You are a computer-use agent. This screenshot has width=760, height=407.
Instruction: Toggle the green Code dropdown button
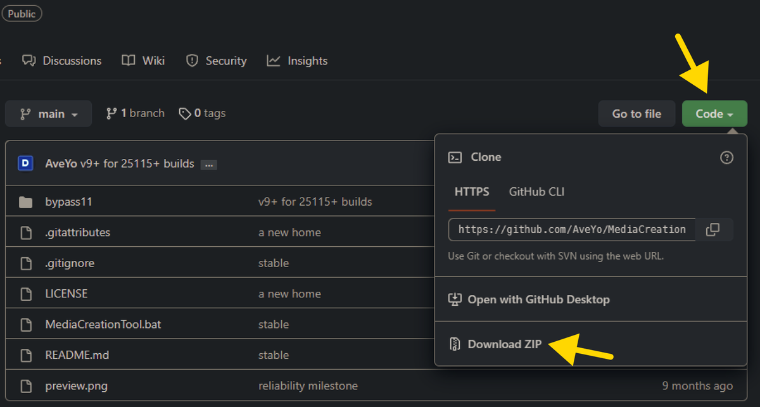[714, 114]
